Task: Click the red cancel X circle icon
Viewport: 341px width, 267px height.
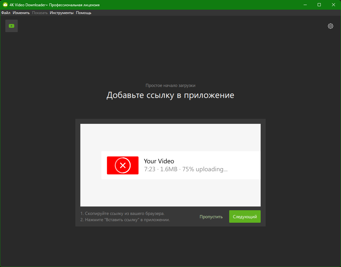Action: point(123,166)
